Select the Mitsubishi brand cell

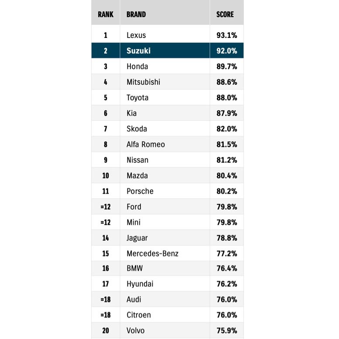(x=143, y=82)
